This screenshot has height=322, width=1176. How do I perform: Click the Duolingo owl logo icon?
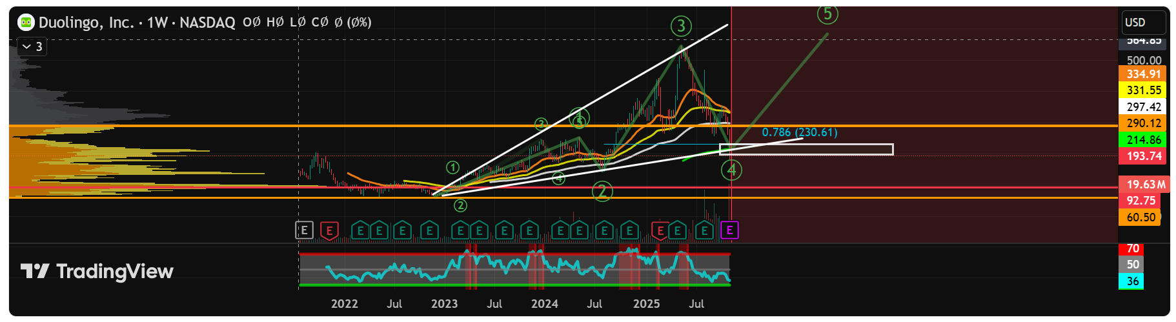[26, 23]
